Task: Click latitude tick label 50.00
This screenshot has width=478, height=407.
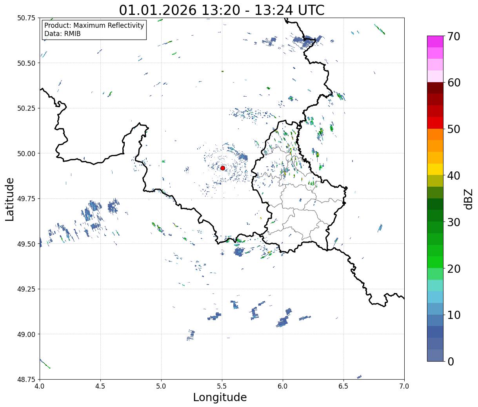Action: [26, 153]
